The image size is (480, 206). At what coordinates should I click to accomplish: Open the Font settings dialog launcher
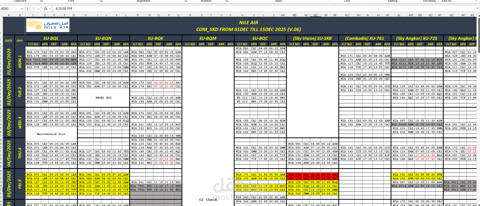pyautogui.click(x=101, y=1)
